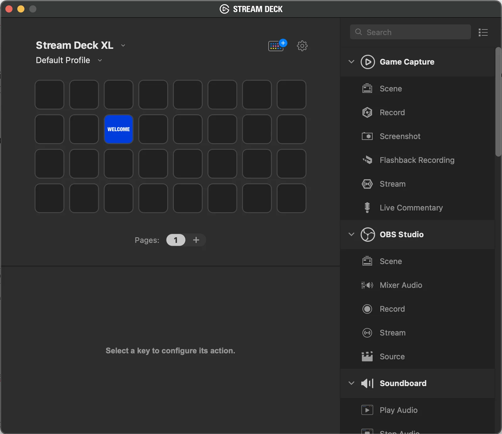
Task: Click the OBS Studio category icon
Action: pyautogui.click(x=368, y=234)
